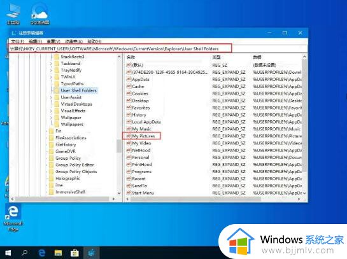Open Edge from the taskbar
The width and height of the screenshot is (347, 259).
(x=41, y=253)
